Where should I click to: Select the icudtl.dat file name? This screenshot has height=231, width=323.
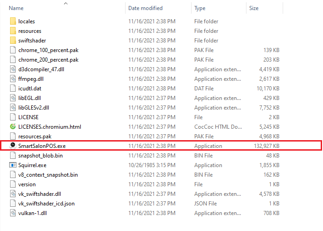pyautogui.click(x=30, y=89)
